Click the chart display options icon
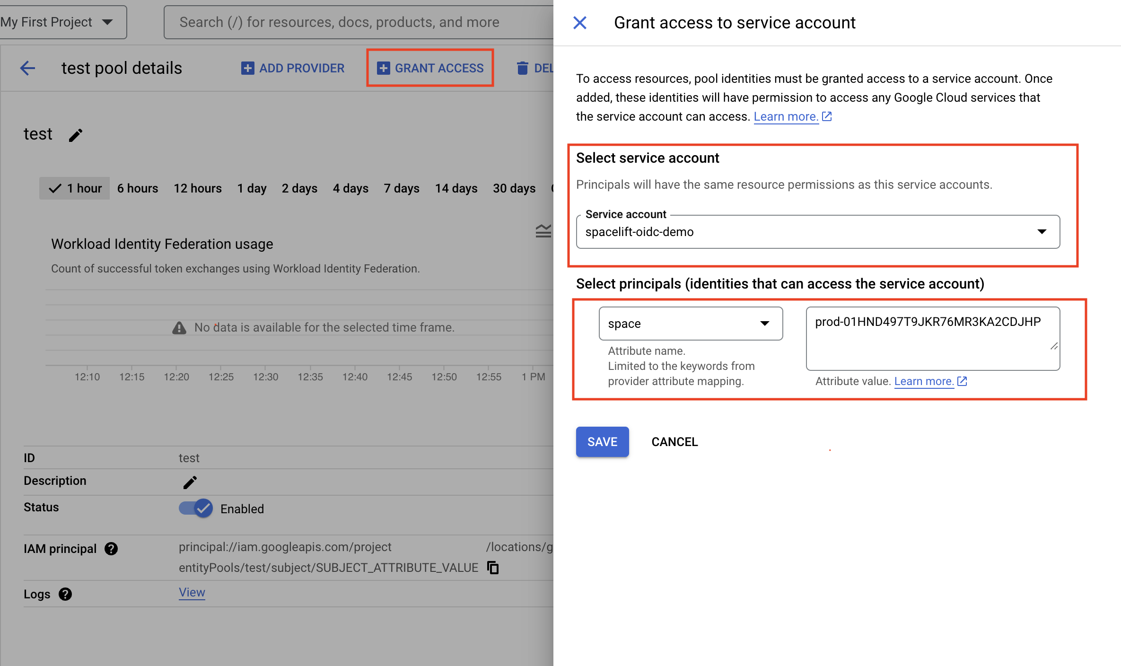The width and height of the screenshot is (1121, 666). tap(543, 231)
